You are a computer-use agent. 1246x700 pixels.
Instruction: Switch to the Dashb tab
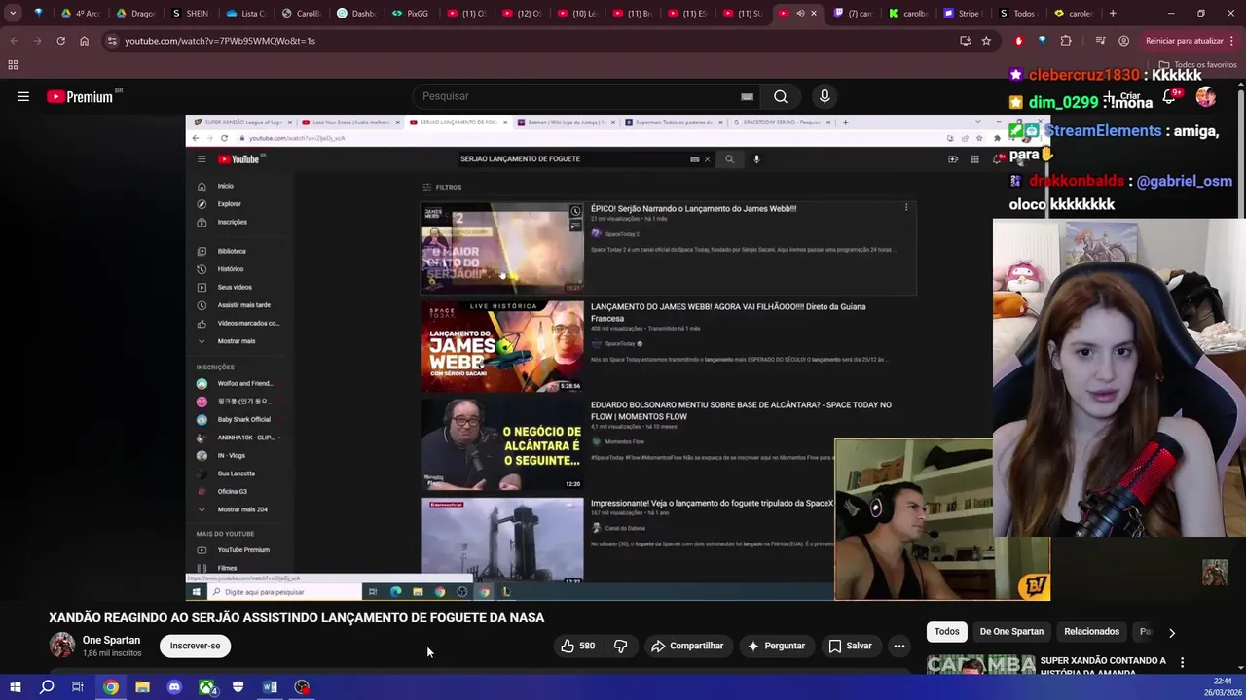point(356,14)
